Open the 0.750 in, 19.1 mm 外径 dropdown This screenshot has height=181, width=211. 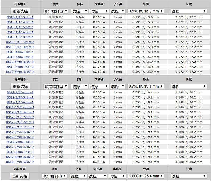[x=146, y=86]
